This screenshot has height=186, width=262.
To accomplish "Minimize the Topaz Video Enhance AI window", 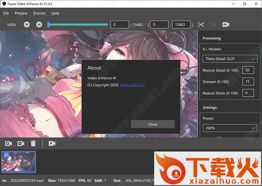I will [x=234, y=3].
